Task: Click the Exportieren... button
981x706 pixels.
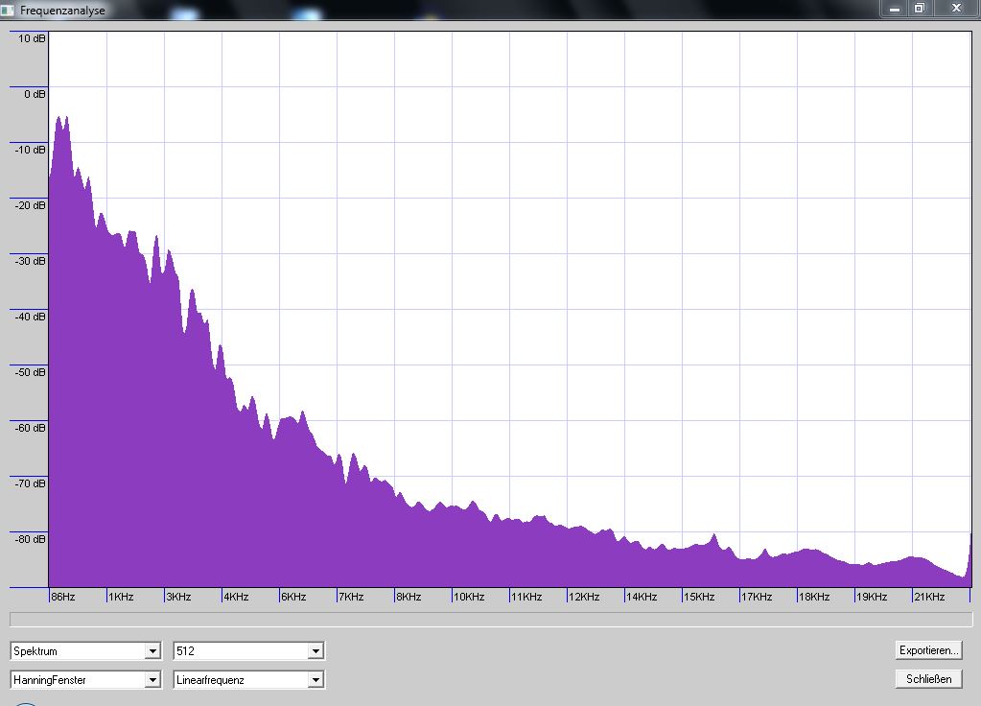Action: click(928, 650)
